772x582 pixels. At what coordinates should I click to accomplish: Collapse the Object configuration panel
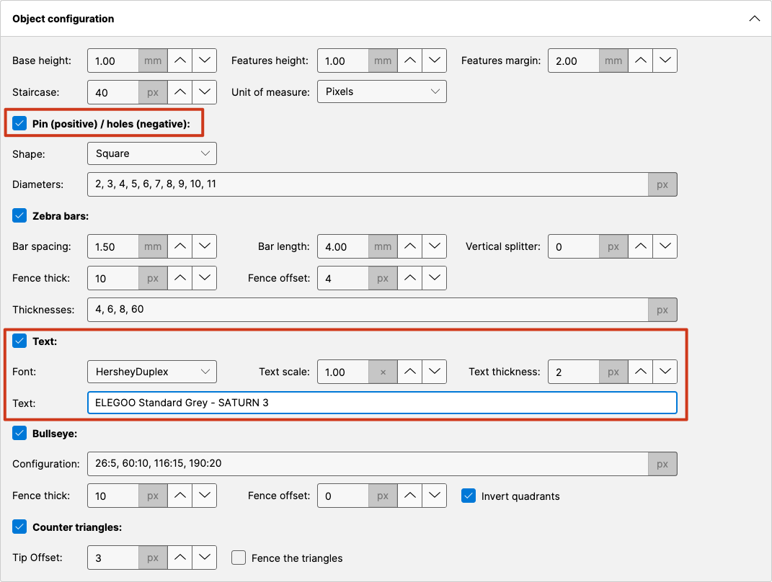point(754,19)
